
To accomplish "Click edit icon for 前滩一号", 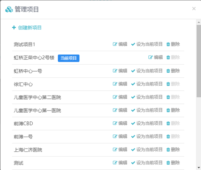I will click(115, 136).
